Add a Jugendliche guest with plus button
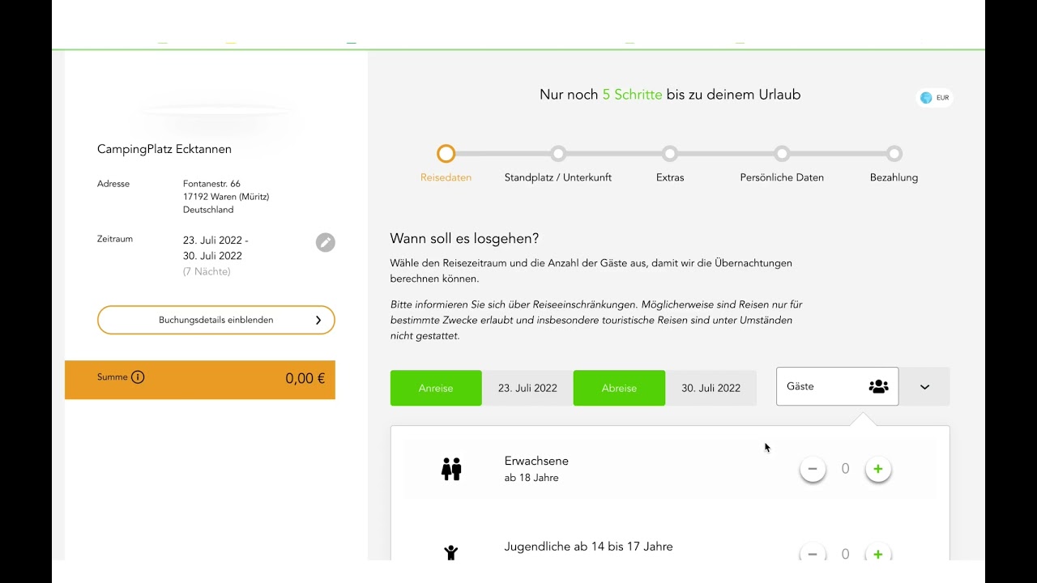Viewport: 1037px width, 583px height. tap(878, 554)
